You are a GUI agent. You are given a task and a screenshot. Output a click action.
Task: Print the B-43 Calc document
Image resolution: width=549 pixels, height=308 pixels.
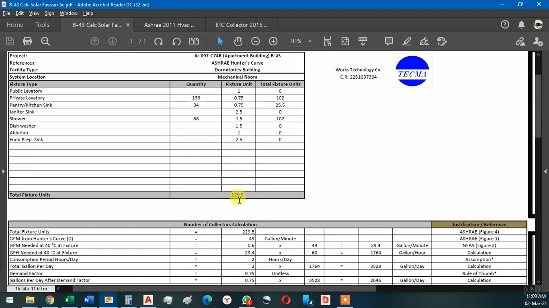pyautogui.click(x=27, y=41)
